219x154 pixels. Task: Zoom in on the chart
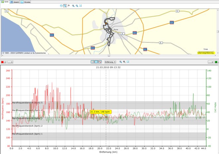coord(120,62)
